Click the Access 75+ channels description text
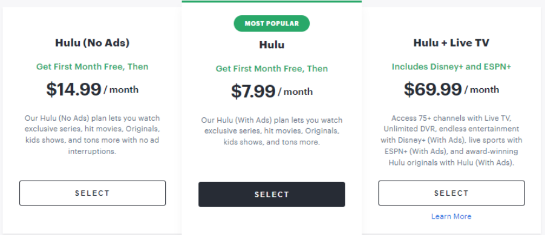The width and height of the screenshot is (545, 235). click(x=451, y=140)
